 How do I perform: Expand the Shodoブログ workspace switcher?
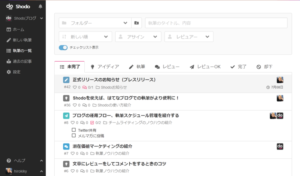(x=24, y=18)
